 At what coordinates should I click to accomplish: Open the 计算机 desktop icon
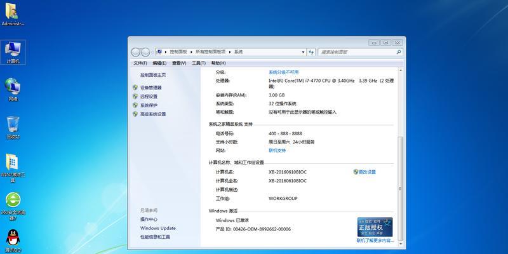[13, 52]
